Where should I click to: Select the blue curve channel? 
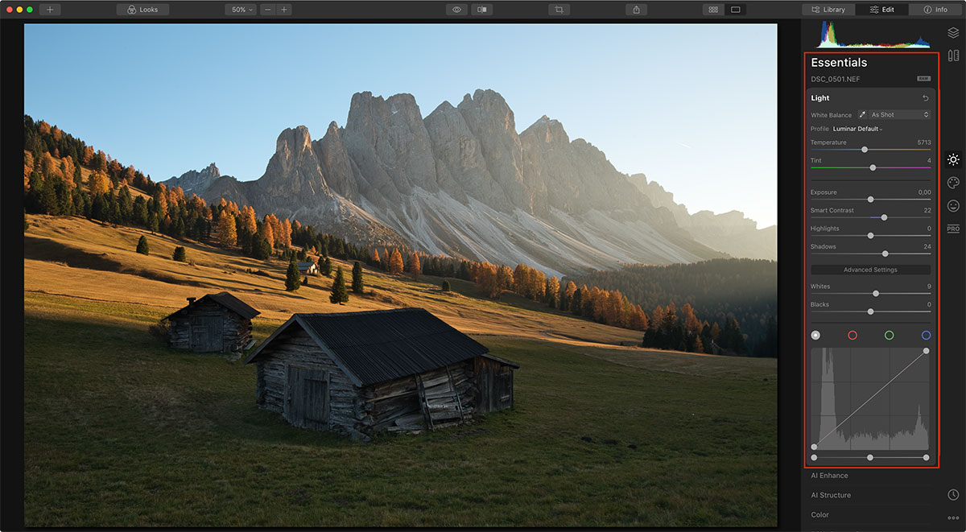click(x=926, y=335)
